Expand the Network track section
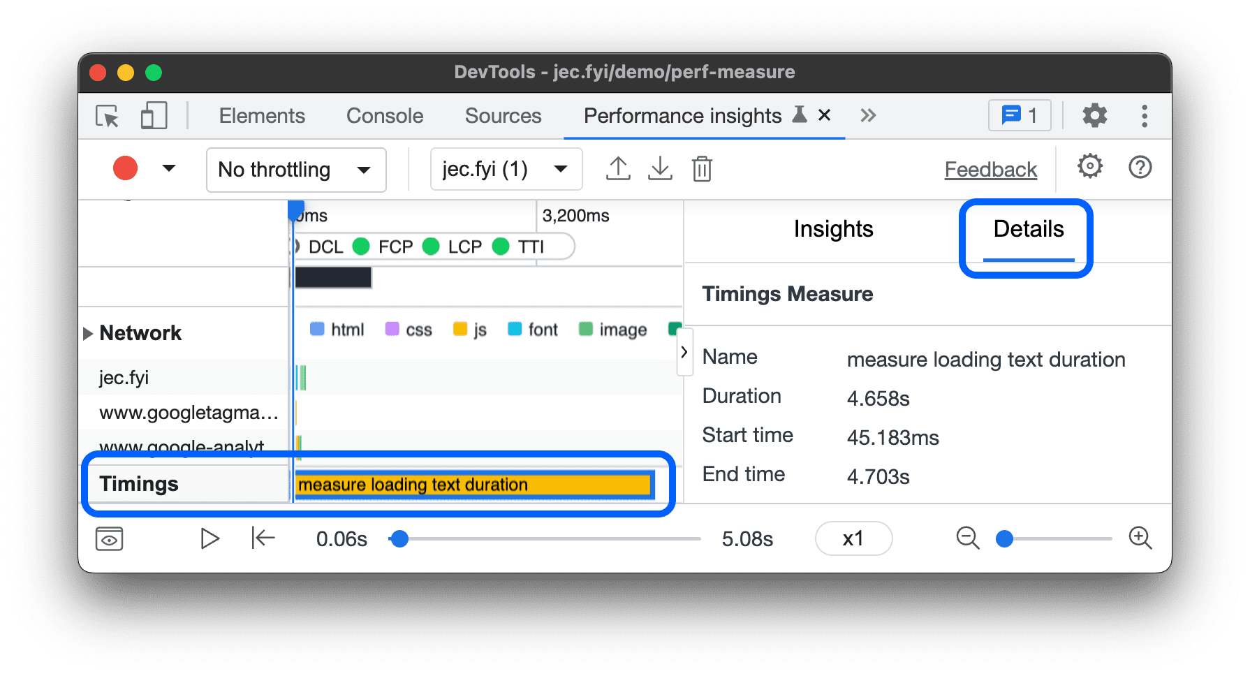The image size is (1250, 676). click(89, 333)
